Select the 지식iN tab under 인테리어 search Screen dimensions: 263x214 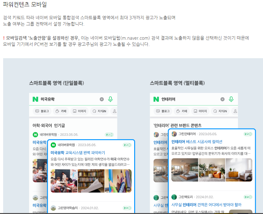pos(220,111)
